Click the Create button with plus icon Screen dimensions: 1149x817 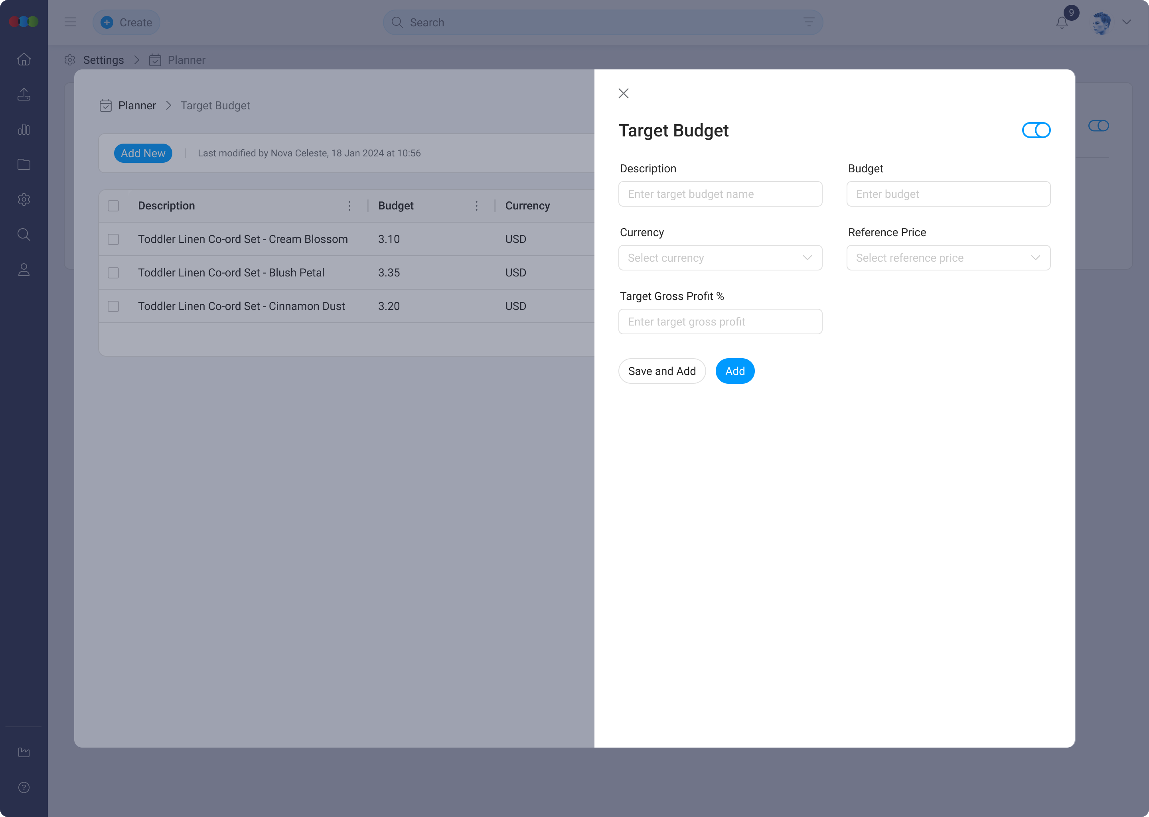[126, 22]
